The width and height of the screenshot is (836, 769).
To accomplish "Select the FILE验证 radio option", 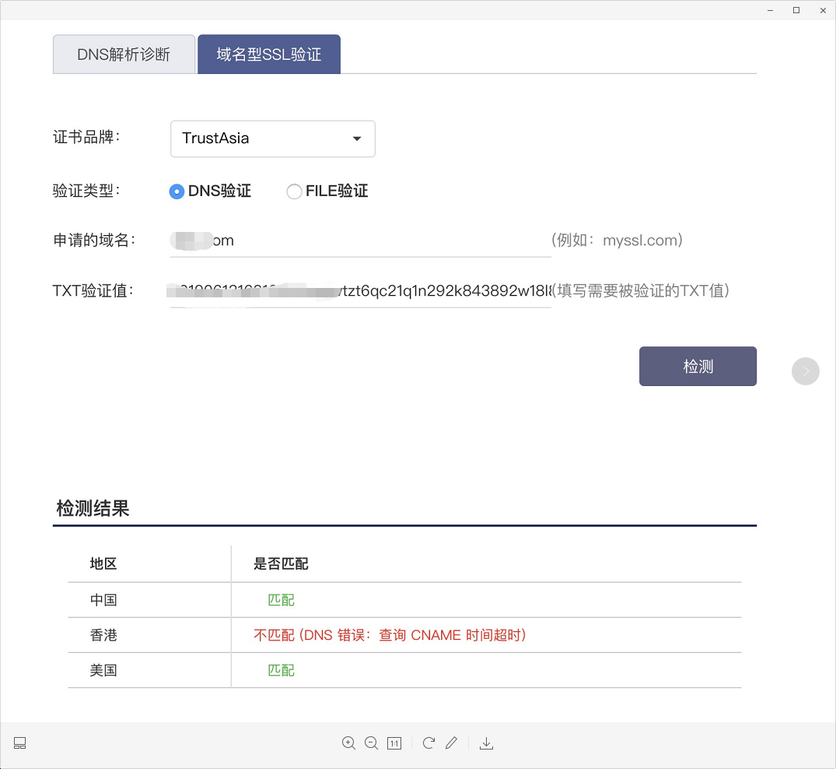I will point(294,191).
